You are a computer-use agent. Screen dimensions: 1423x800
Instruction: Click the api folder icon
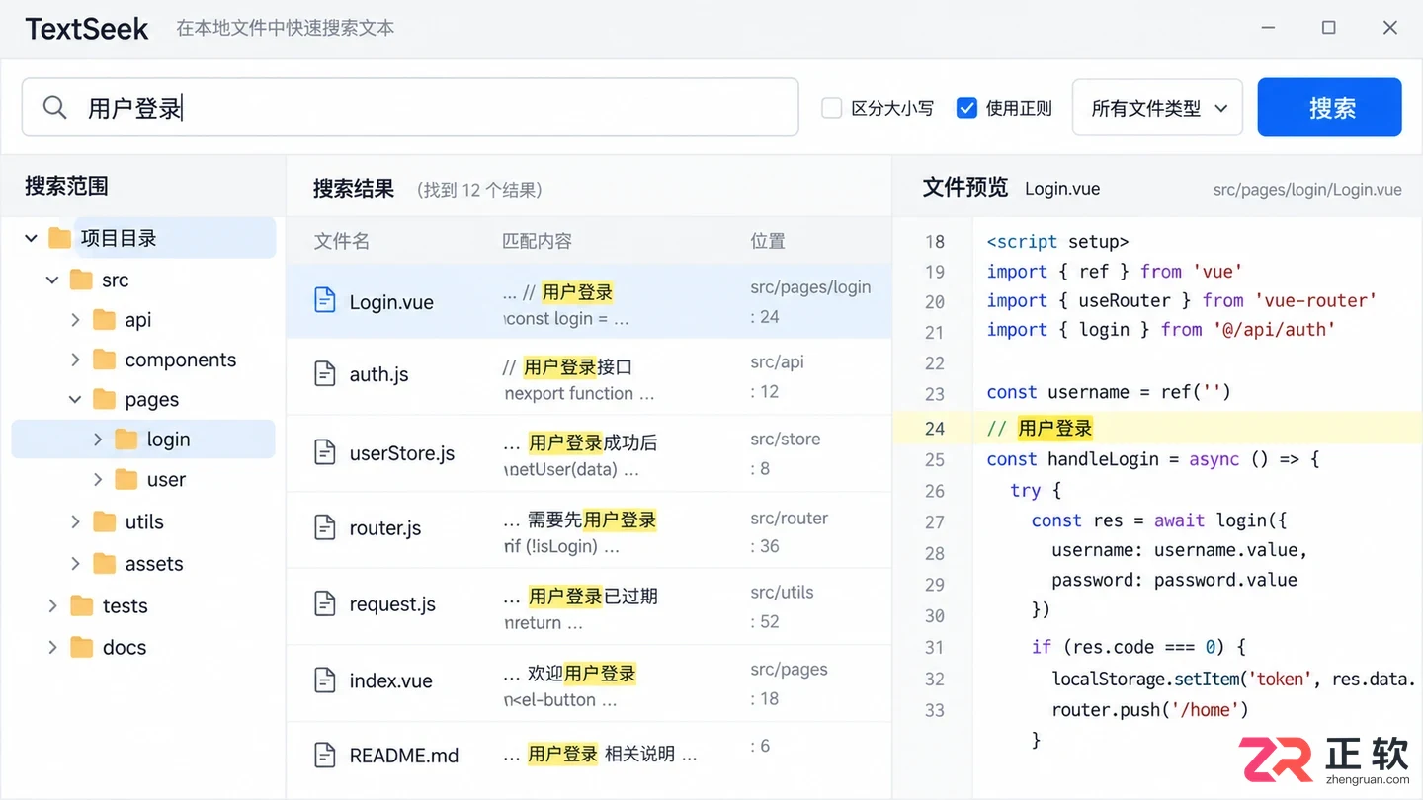(x=104, y=319)
